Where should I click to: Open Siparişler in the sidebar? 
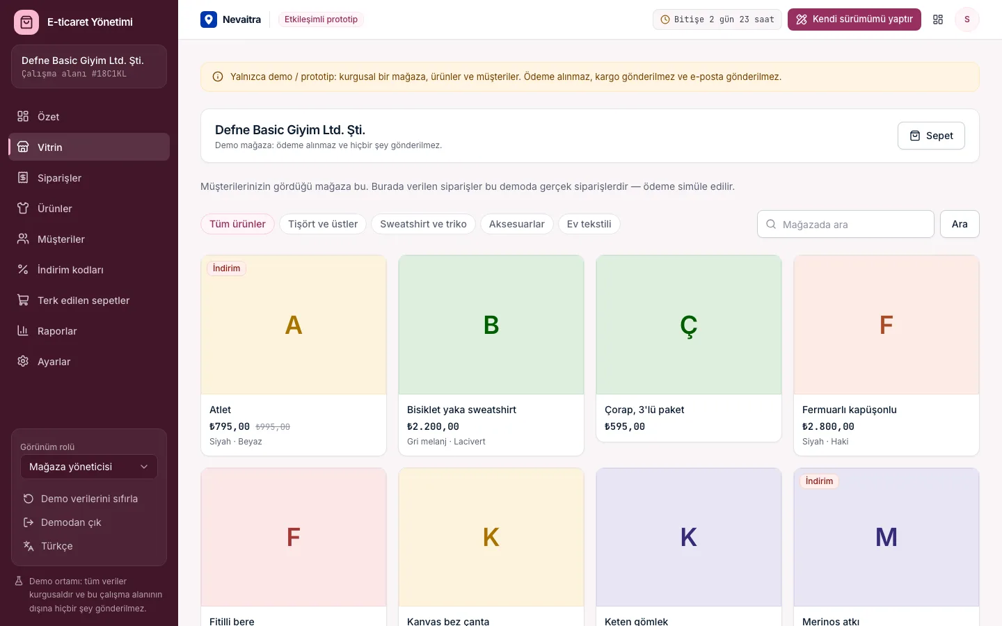pyautogui.click(x=89, y=177)
